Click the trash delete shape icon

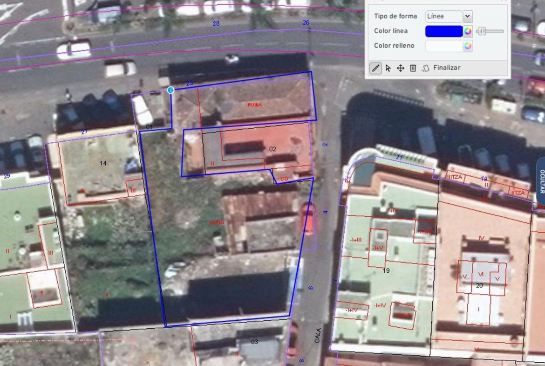[x=413, y=68]
